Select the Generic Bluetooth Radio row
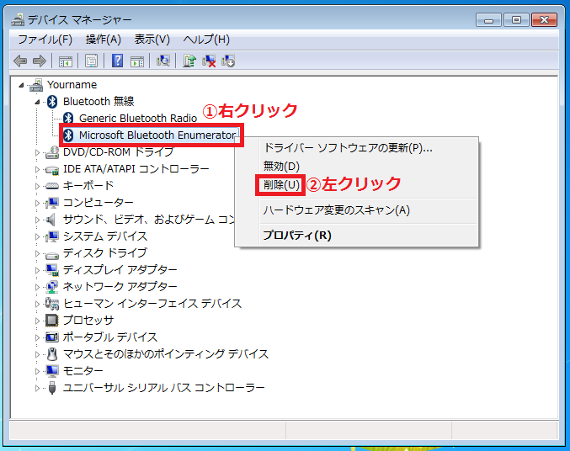 tap(138, 118)
